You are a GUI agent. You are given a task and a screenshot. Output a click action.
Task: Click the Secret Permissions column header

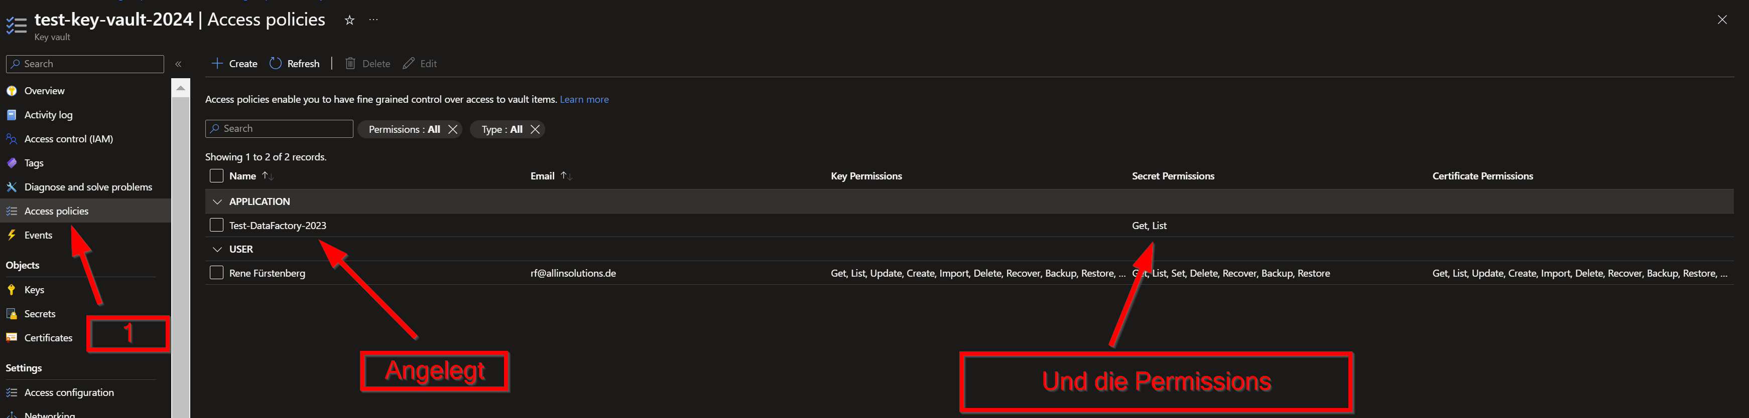[1173, 176]
